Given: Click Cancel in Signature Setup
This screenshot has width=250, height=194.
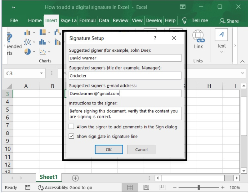Looking at the screenshot, I should click(x=141, y=149).
